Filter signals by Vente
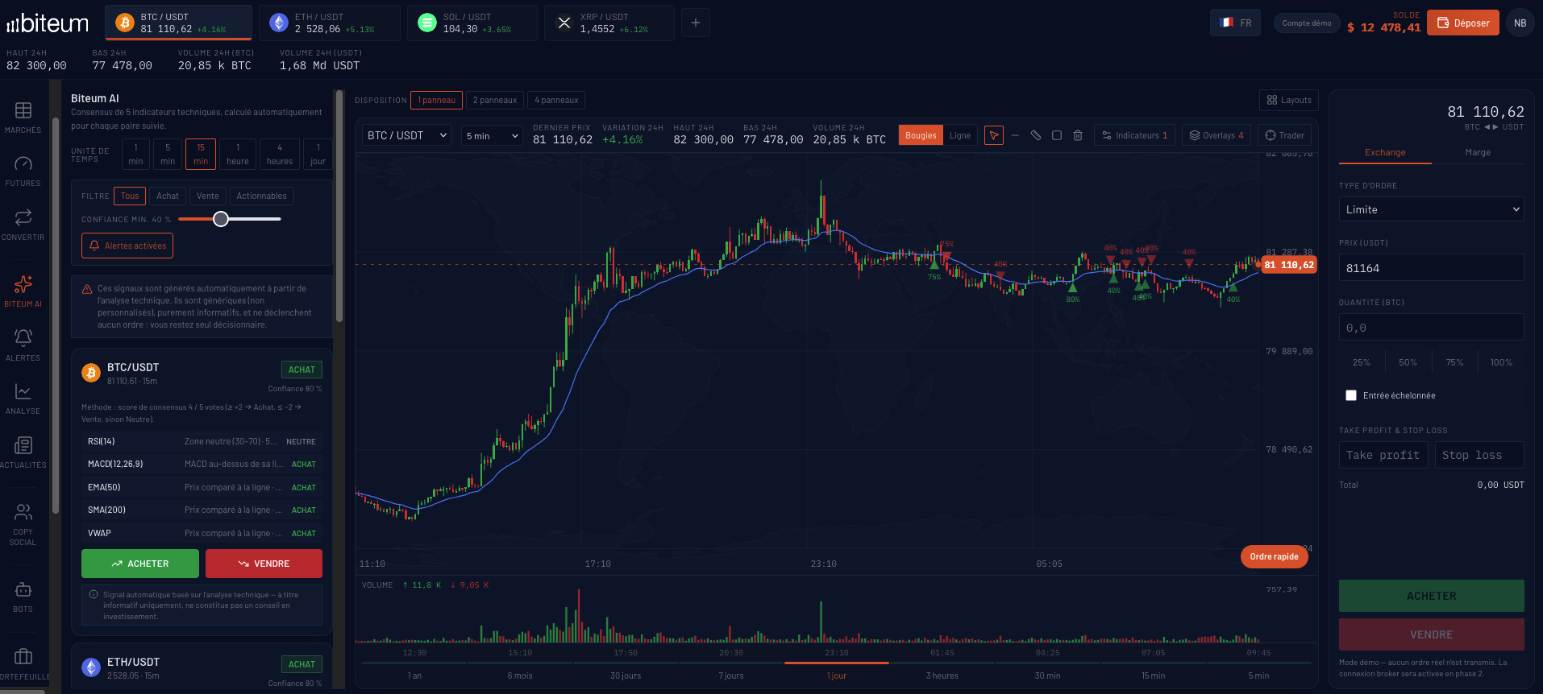Viewport: 1543px width, 694px height. click(x=208, y=196)
